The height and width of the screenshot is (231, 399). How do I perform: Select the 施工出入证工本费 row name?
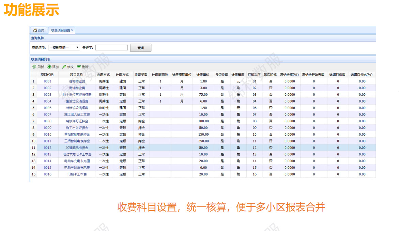click(77, 114)
